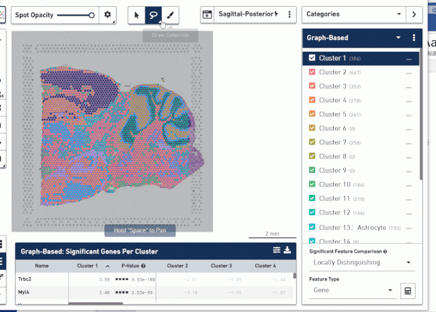The height and width of the screenshot is (312, 436).
Task: Uncheck the Cluster 1 checkbox
Action: click(312, 58)
